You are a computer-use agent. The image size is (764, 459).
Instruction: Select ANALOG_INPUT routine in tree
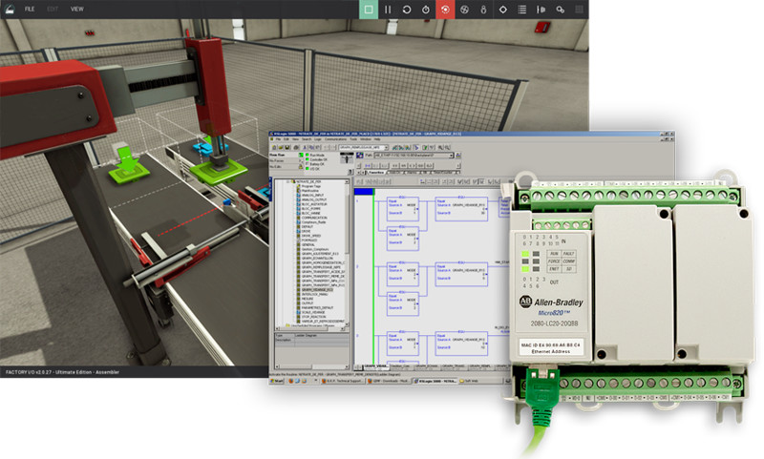[312, 195]
